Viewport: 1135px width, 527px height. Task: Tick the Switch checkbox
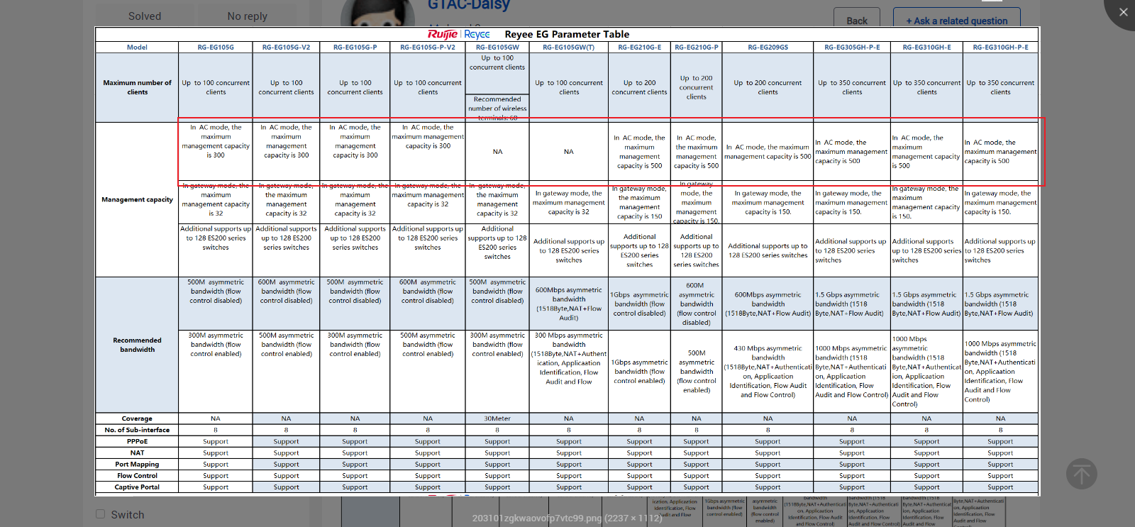(100, 514)
